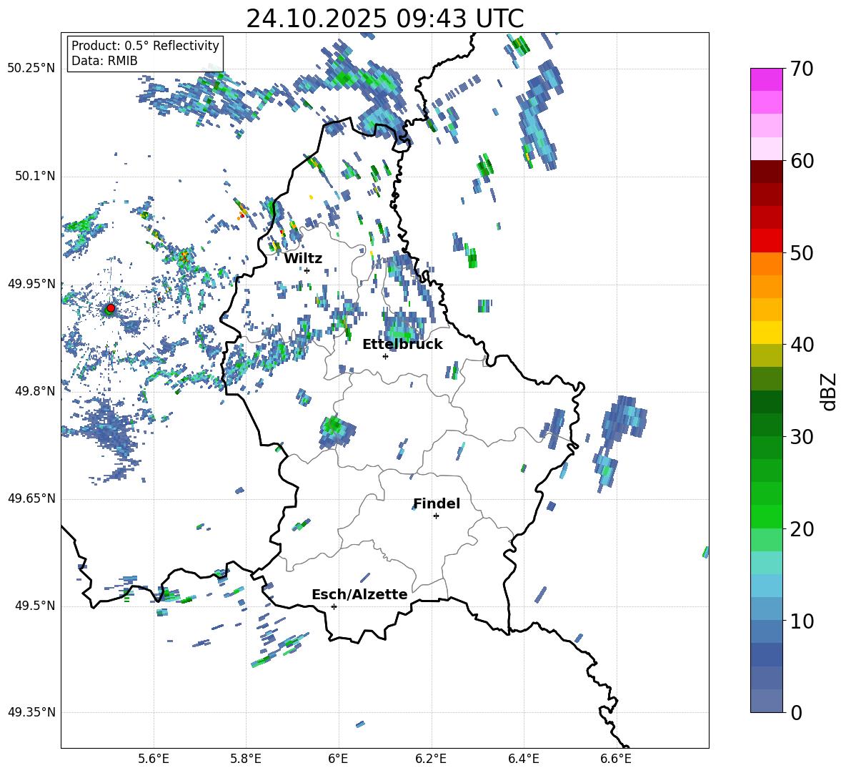The width and height of the screenshot is (846, 773).
Task: Click the 50.25°N latitude label
Action: click(x=31, y=69)
